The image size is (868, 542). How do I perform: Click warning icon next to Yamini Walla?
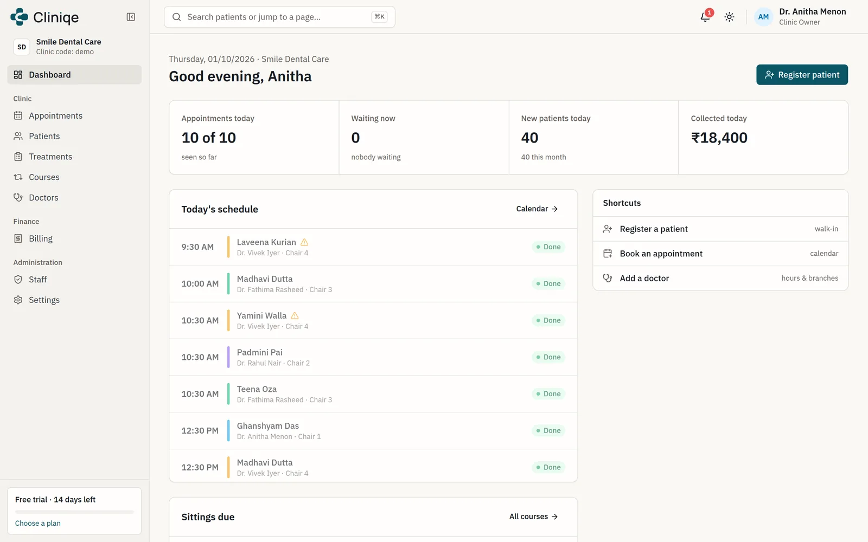pos(295,315)
